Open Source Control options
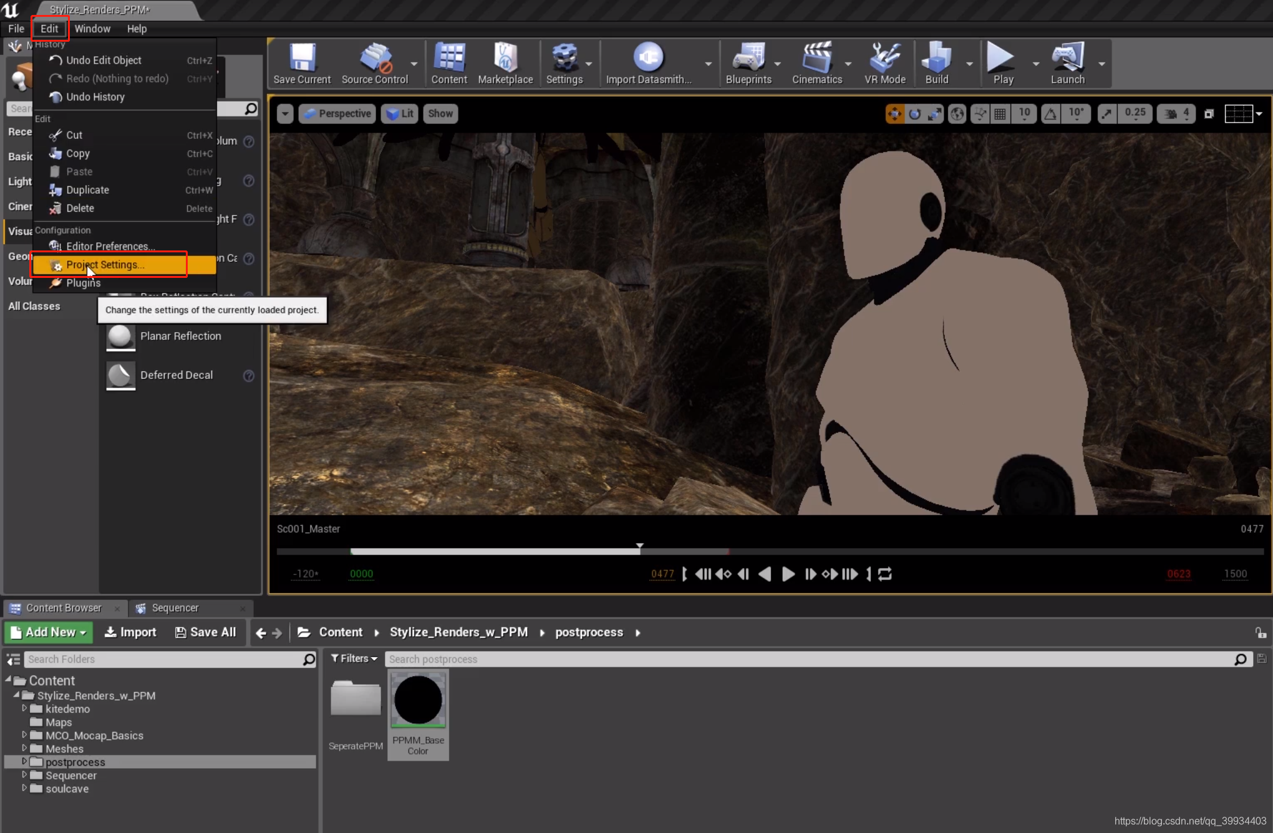1273x833 pixels. [375, 62]
